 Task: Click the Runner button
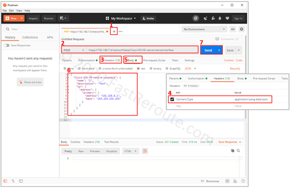(49, 18)
